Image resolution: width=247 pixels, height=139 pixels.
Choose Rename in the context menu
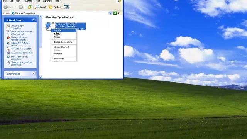(x=64, y=54)
